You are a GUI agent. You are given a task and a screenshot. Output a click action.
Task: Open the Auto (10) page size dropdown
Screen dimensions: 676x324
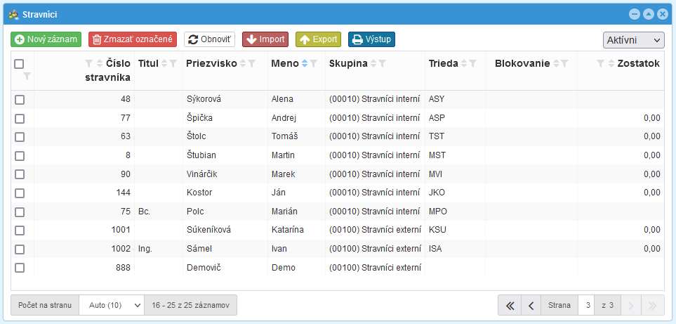click(x=111, y=306)
